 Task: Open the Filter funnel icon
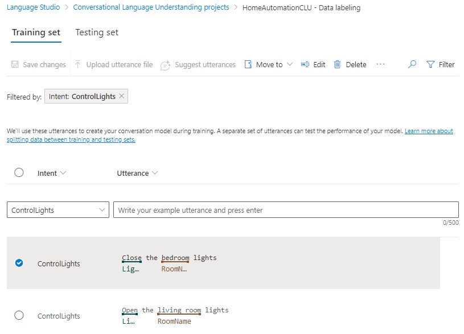coord(430,65)
